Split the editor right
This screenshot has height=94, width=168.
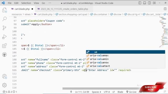[165, 9]
